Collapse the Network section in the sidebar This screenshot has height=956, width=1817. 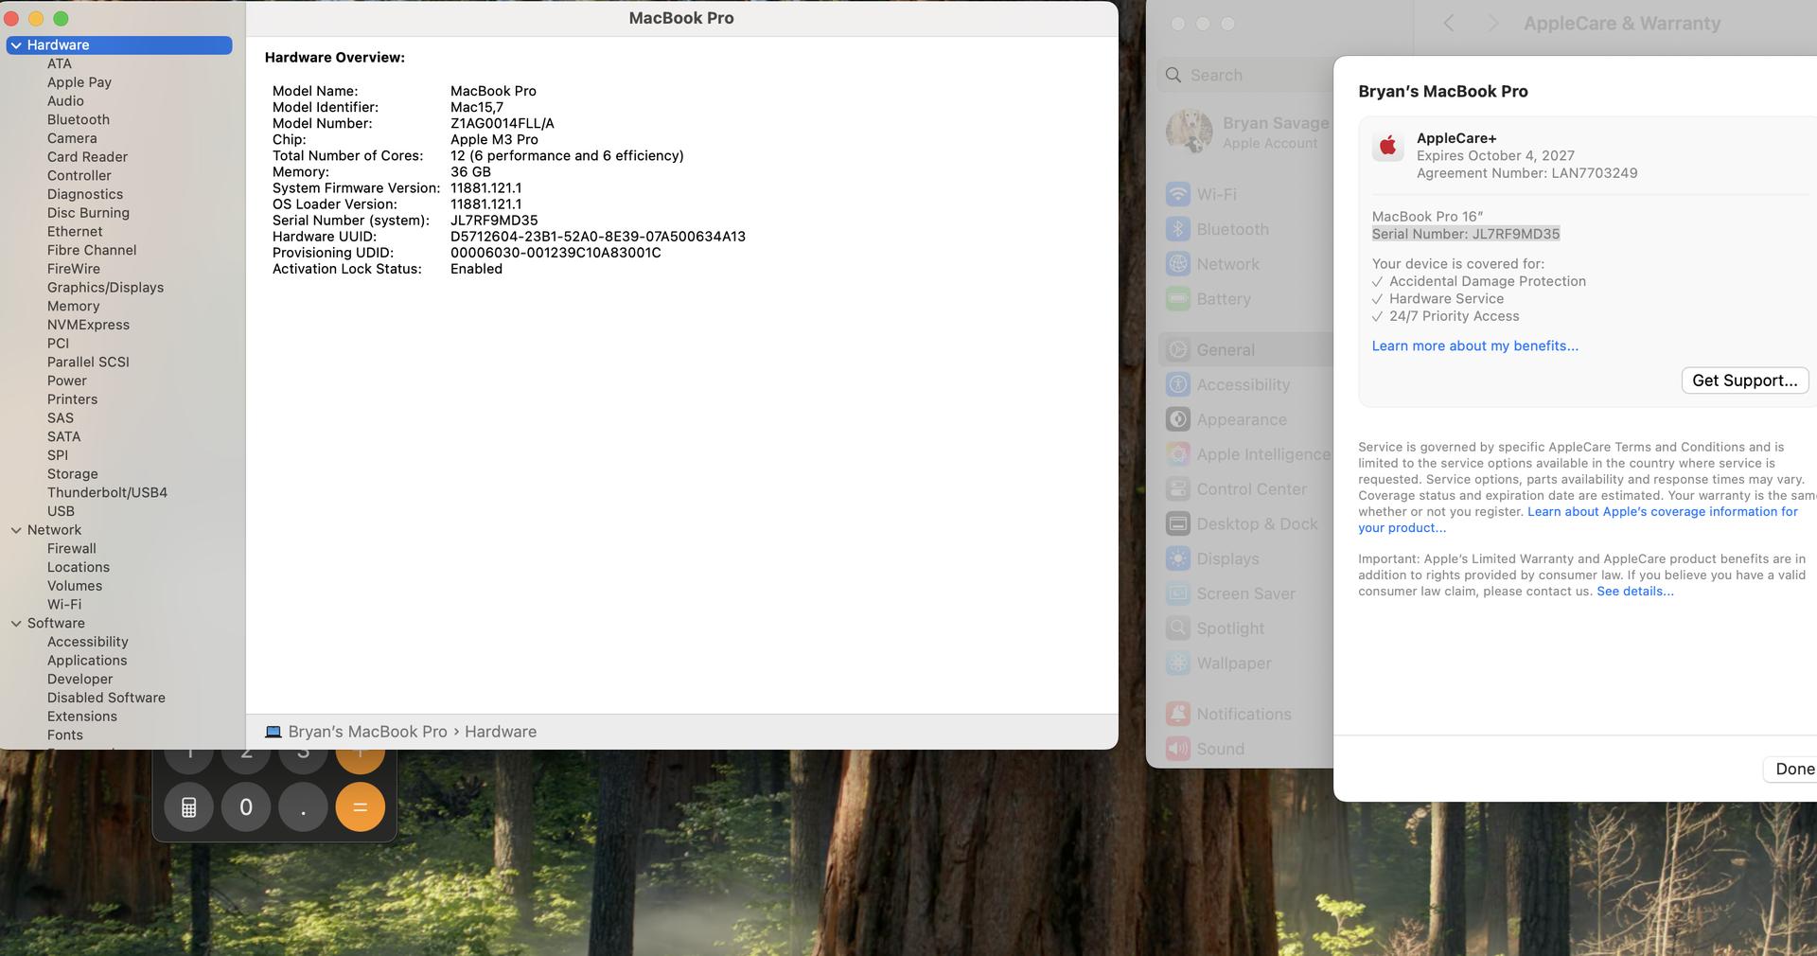point(16,530)
